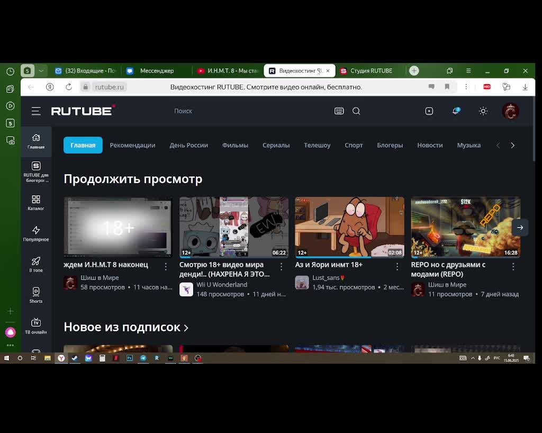Click the upload video plus icon
The image size is (542, 433).
(x=429, y=111)
